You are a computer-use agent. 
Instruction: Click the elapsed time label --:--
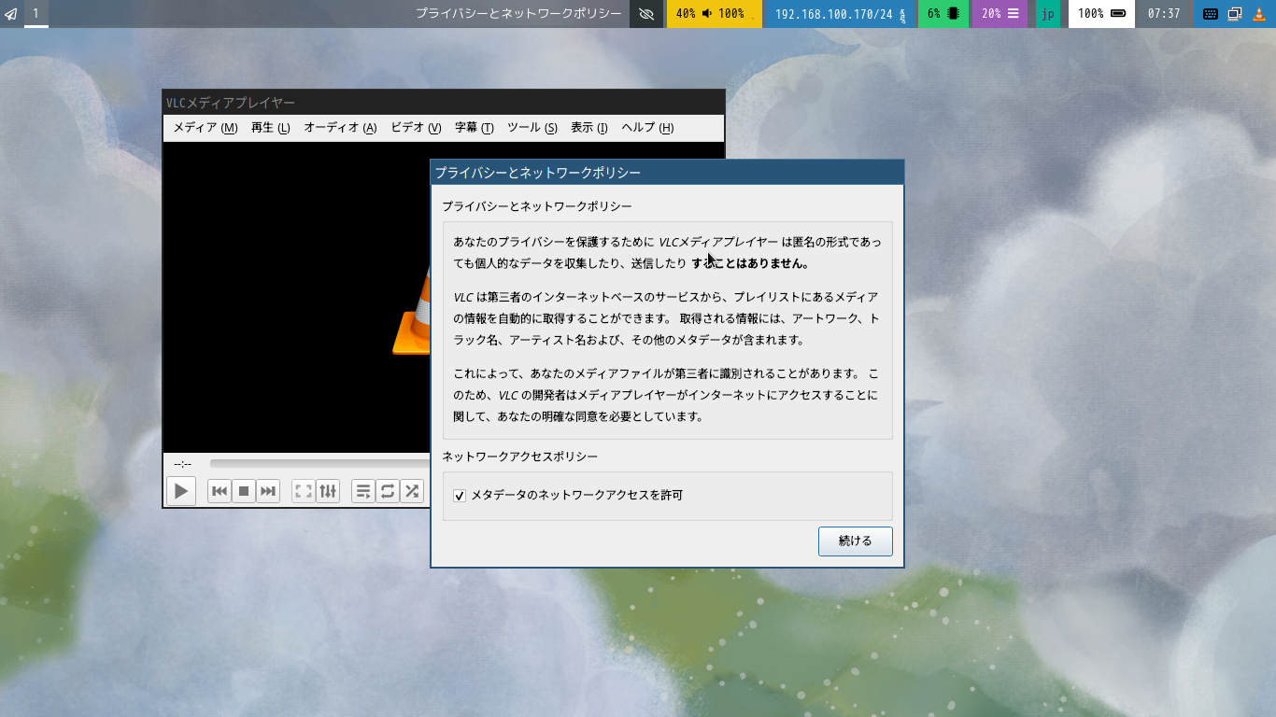183,464
